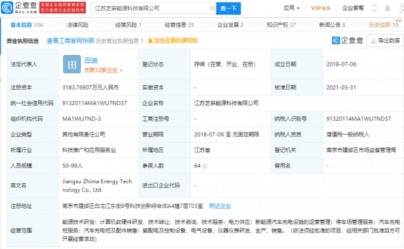404x249 pixels.
Task: Click the 企查查 watermark logo beside export
Action: (348, 40)
